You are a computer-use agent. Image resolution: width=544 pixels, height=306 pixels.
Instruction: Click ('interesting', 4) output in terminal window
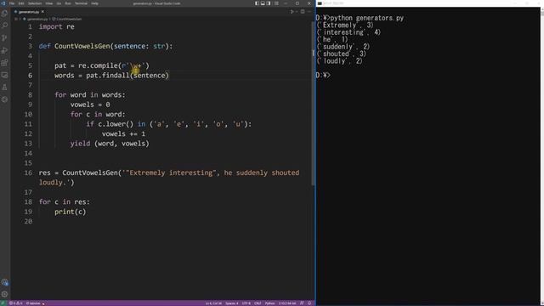point(348,32)
